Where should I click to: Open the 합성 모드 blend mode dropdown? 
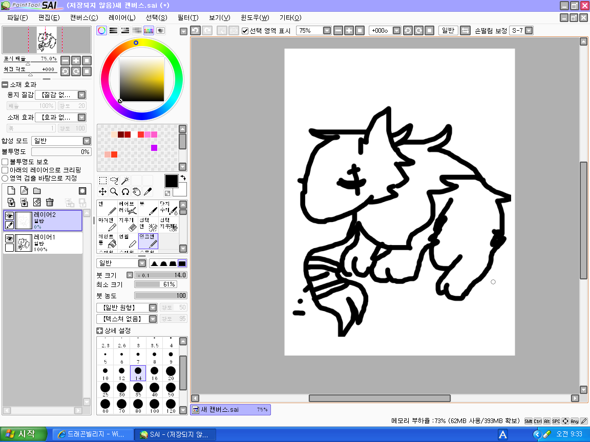click(87, 141)
